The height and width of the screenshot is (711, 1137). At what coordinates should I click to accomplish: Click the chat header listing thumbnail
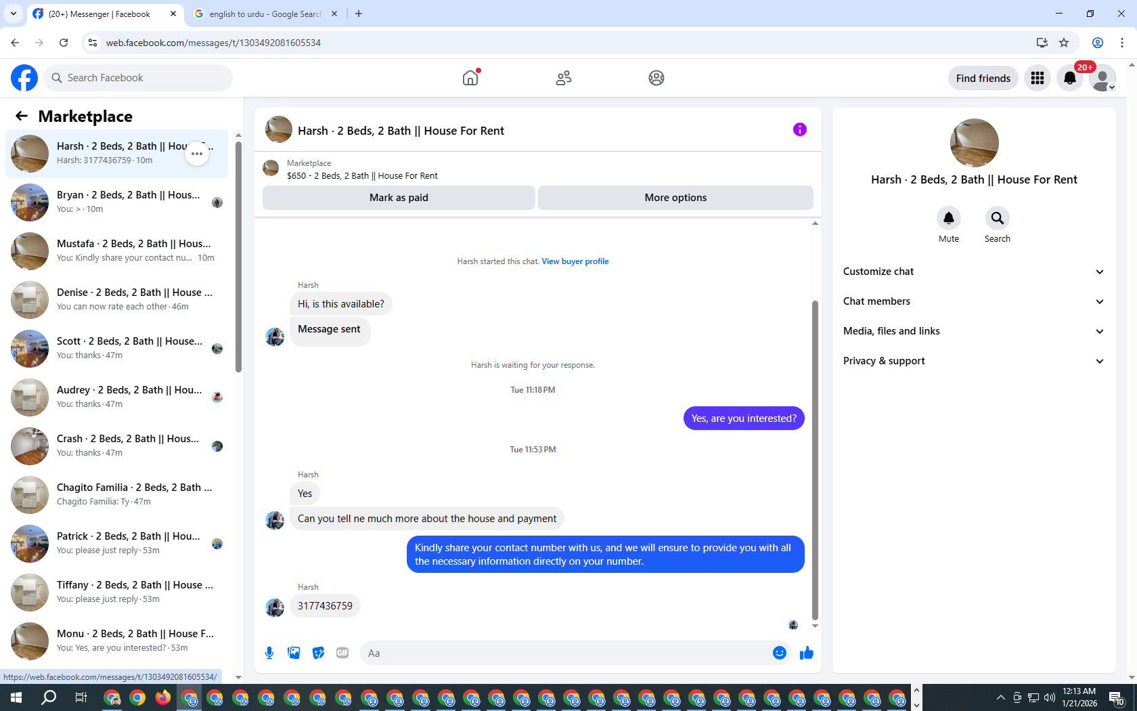(x=279, y=129)
